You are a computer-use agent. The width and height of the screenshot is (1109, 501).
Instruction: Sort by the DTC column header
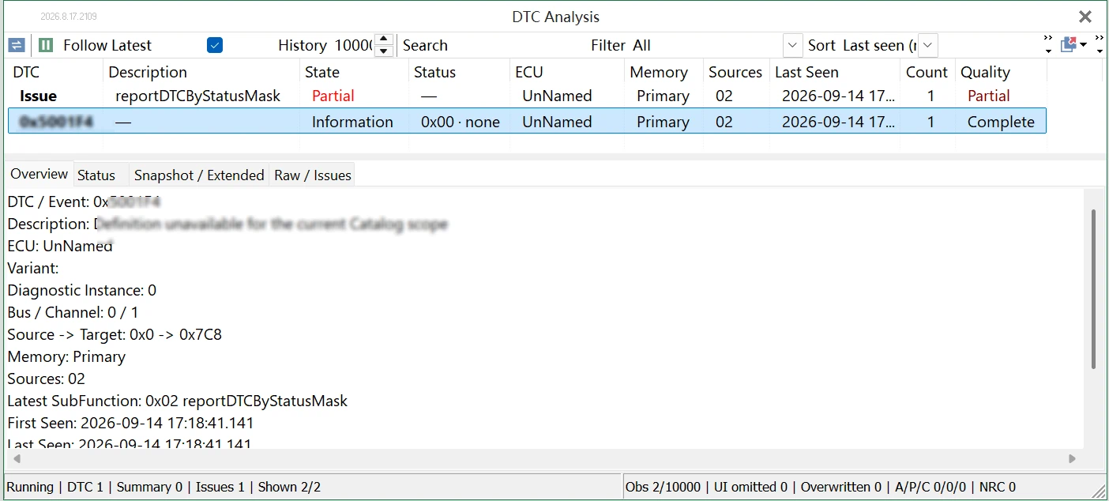(55, 72)
